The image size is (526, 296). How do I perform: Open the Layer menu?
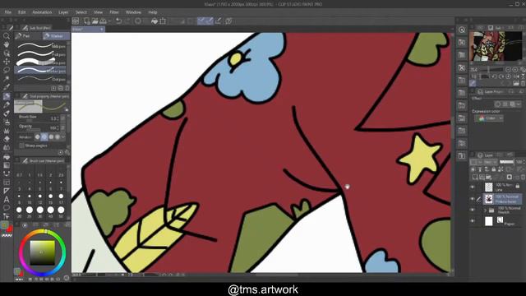[63, 12]
